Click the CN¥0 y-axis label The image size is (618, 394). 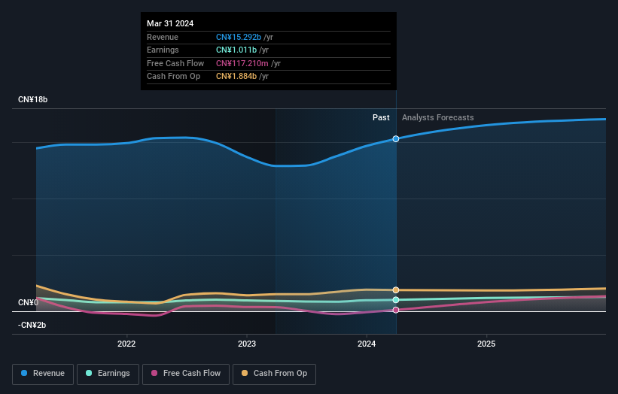[28, 302]
